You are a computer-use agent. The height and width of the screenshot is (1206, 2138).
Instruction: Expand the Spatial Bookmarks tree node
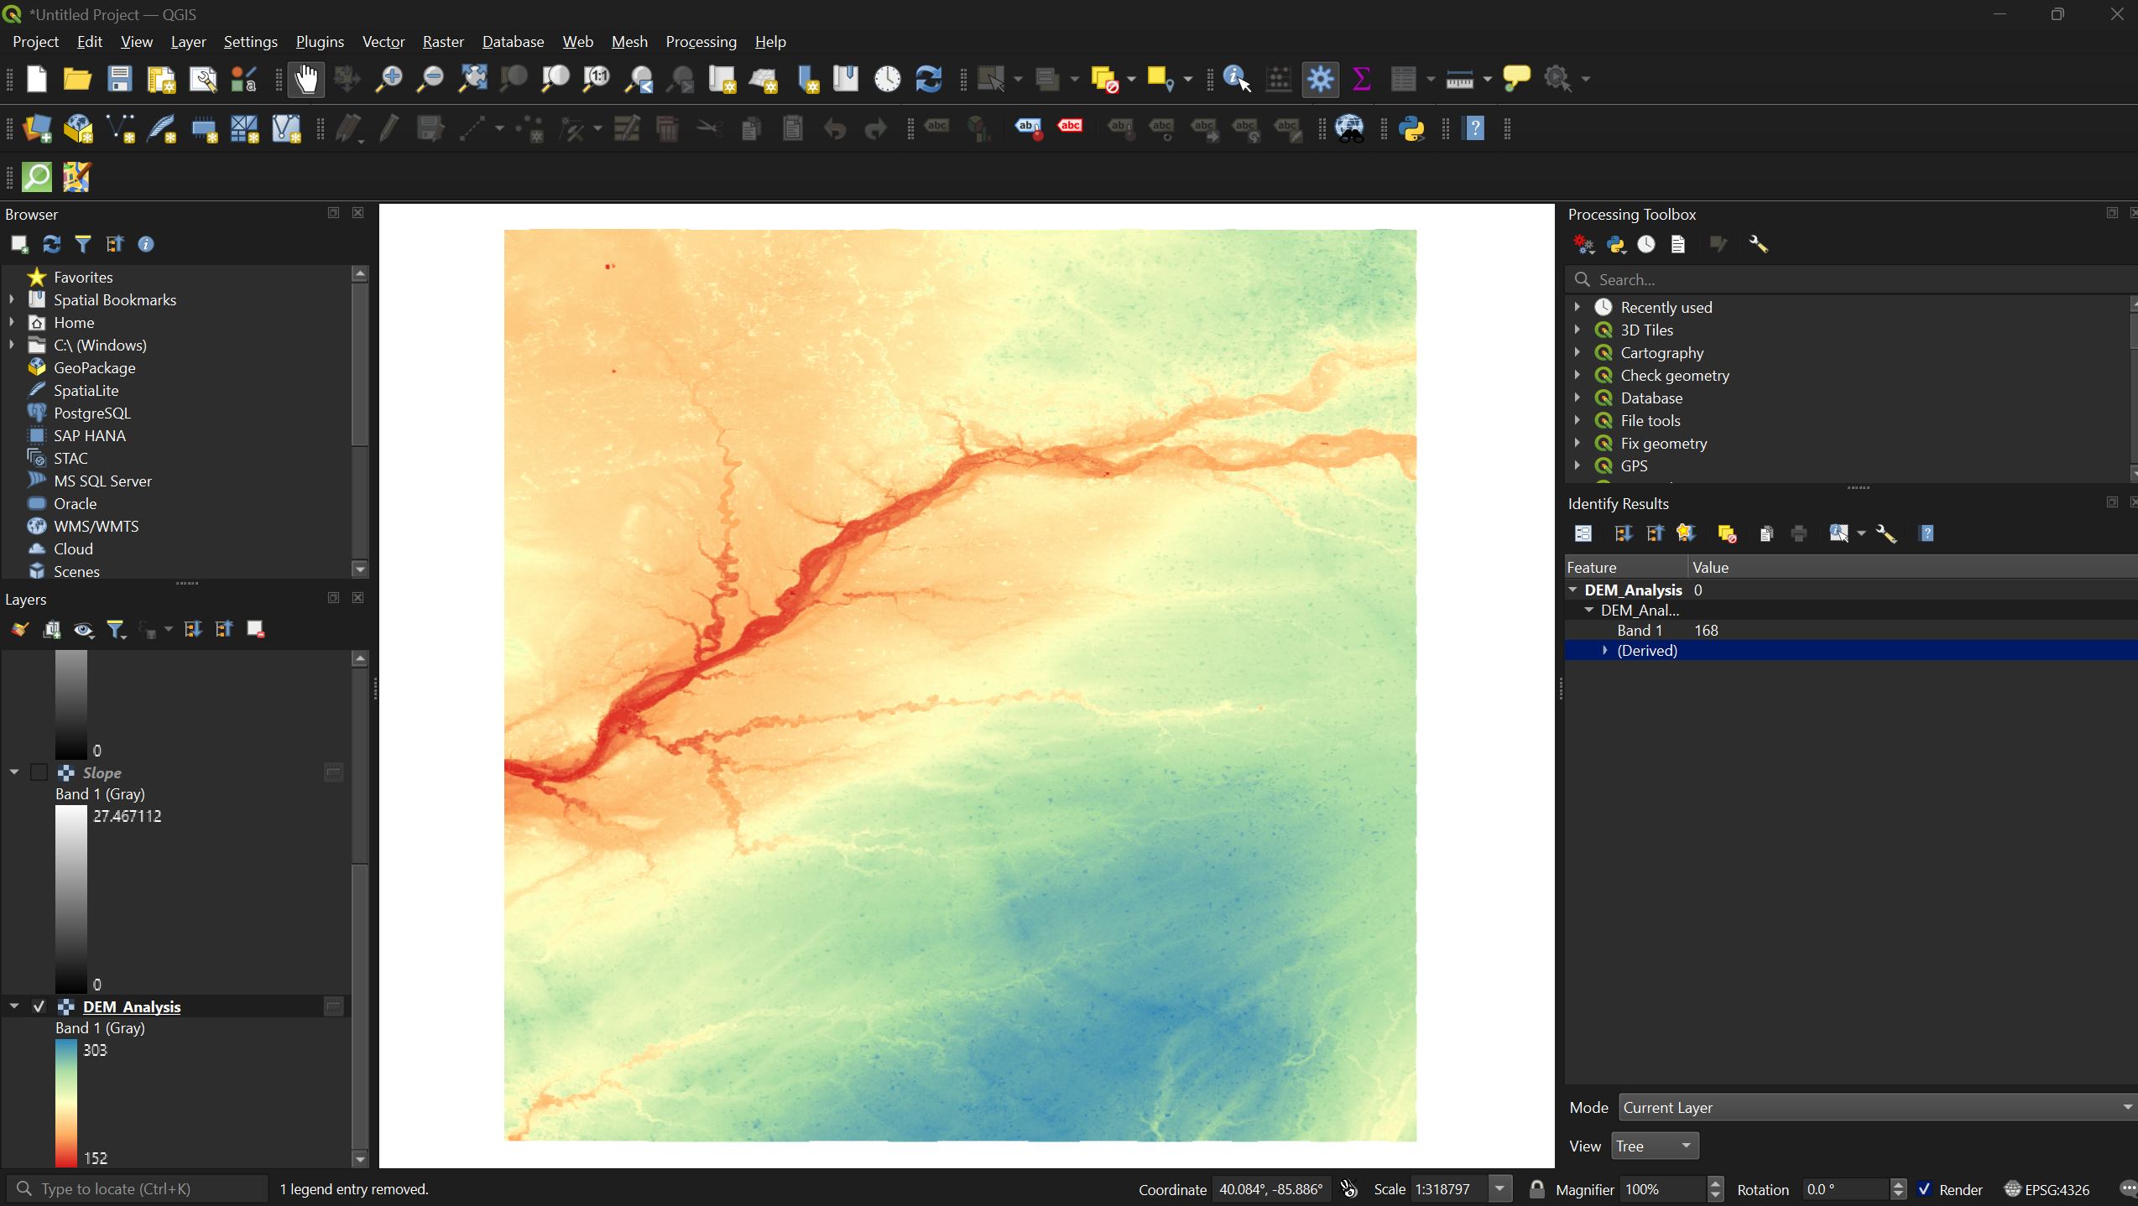tap(12, 299)
